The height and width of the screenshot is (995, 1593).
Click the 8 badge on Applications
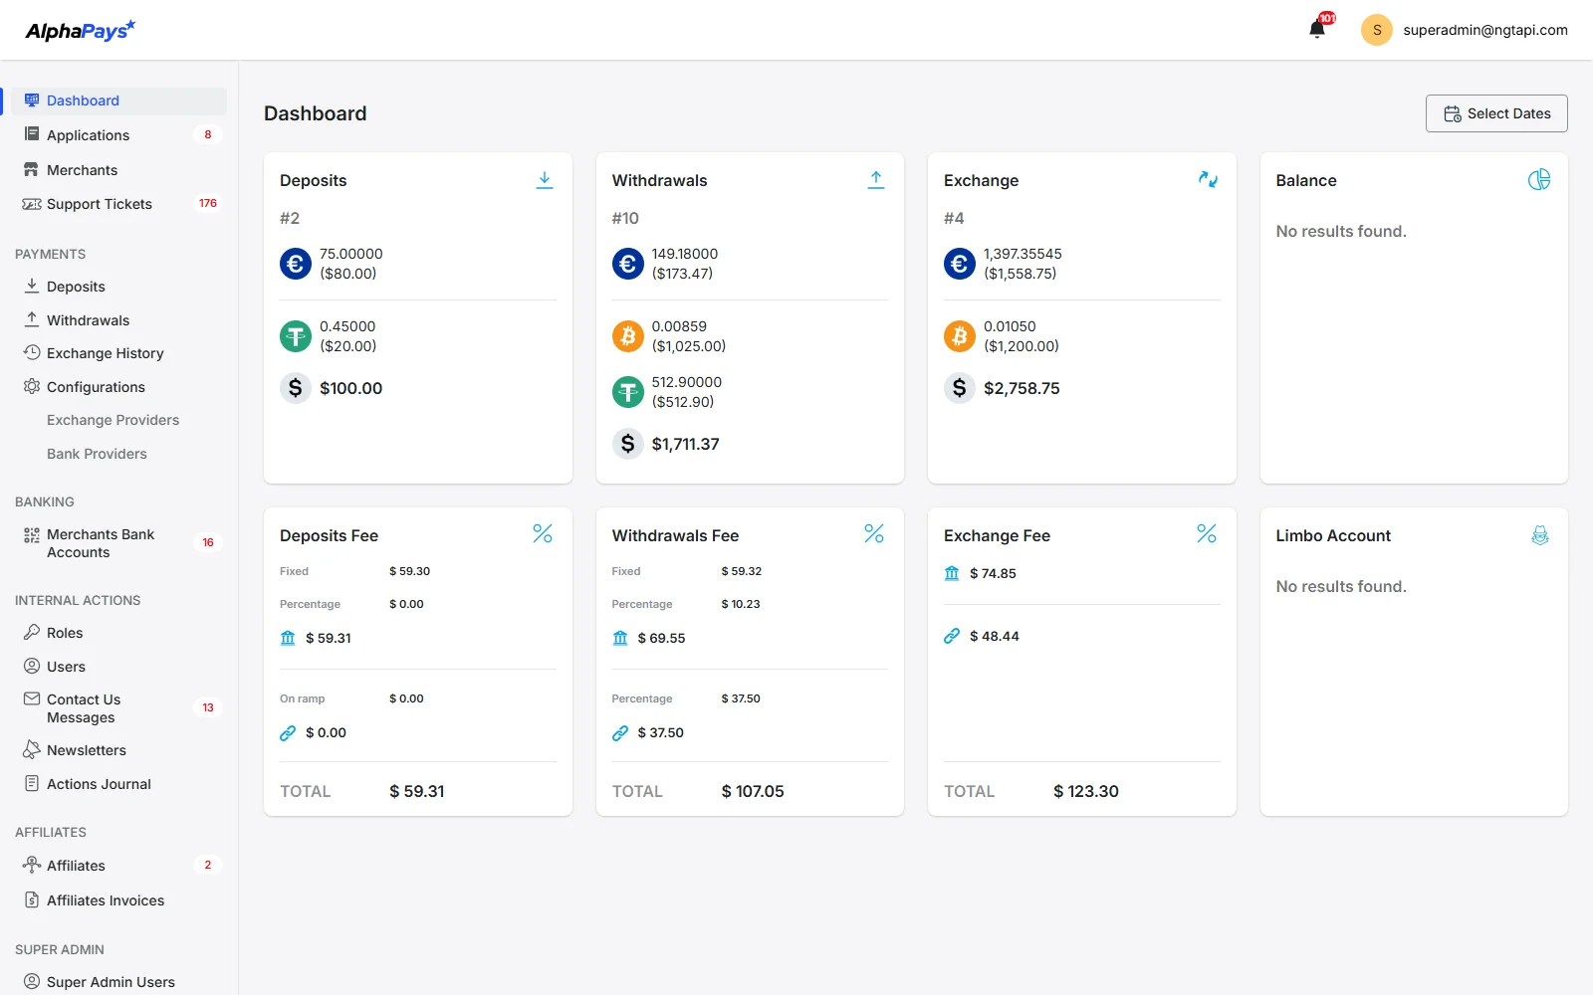tap(208, 134)
